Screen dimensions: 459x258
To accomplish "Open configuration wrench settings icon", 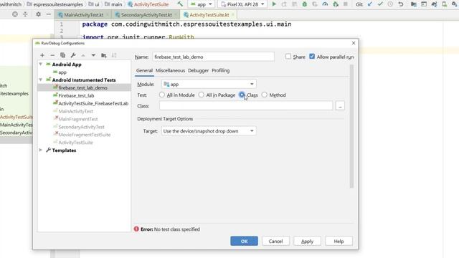I will (73, 55).
